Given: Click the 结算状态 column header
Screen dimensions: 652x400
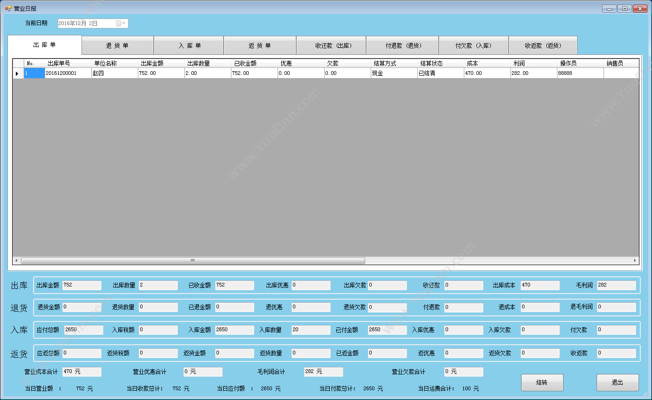Looking at the screenshot, I should point(441,63).
